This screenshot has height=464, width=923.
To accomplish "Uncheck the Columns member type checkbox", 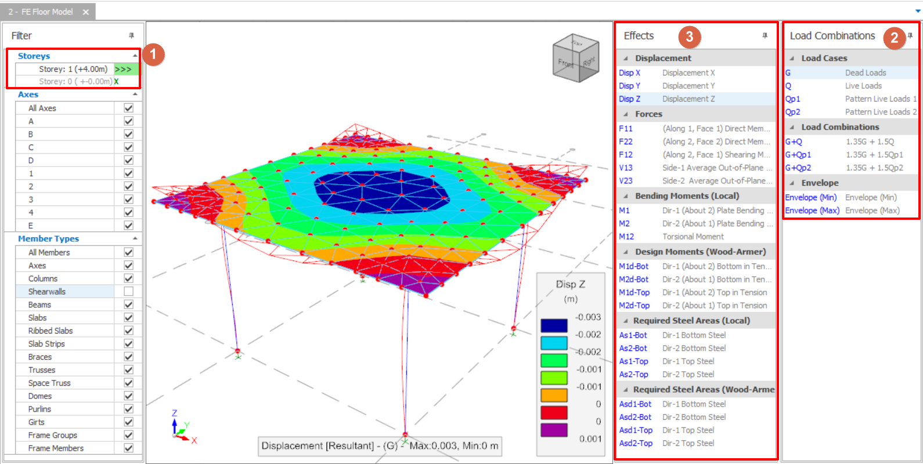I will pyautogui.click(x=128, y=278).
